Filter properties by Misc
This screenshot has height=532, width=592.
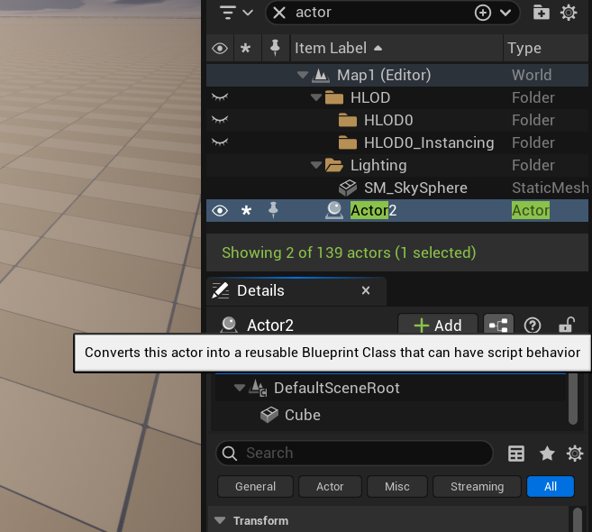396,486
